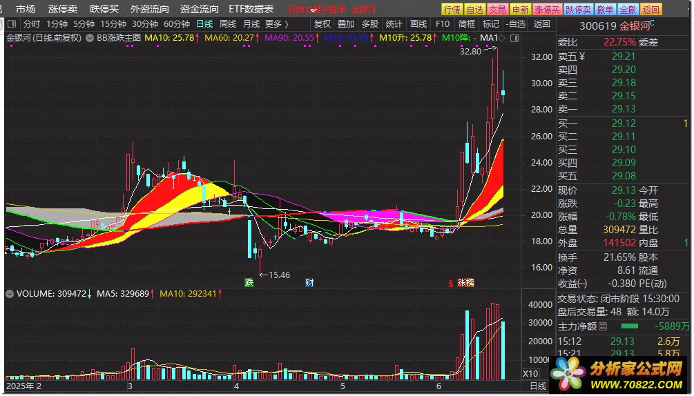Click the 300619 金银河 stock title
The height and width of the screenshot is (396, 694).
(617, 26)
